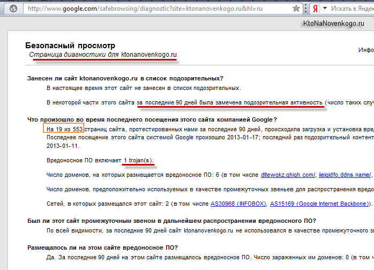
Task: Open AS15169 Google Internet Backbone link
Action: 319,204
